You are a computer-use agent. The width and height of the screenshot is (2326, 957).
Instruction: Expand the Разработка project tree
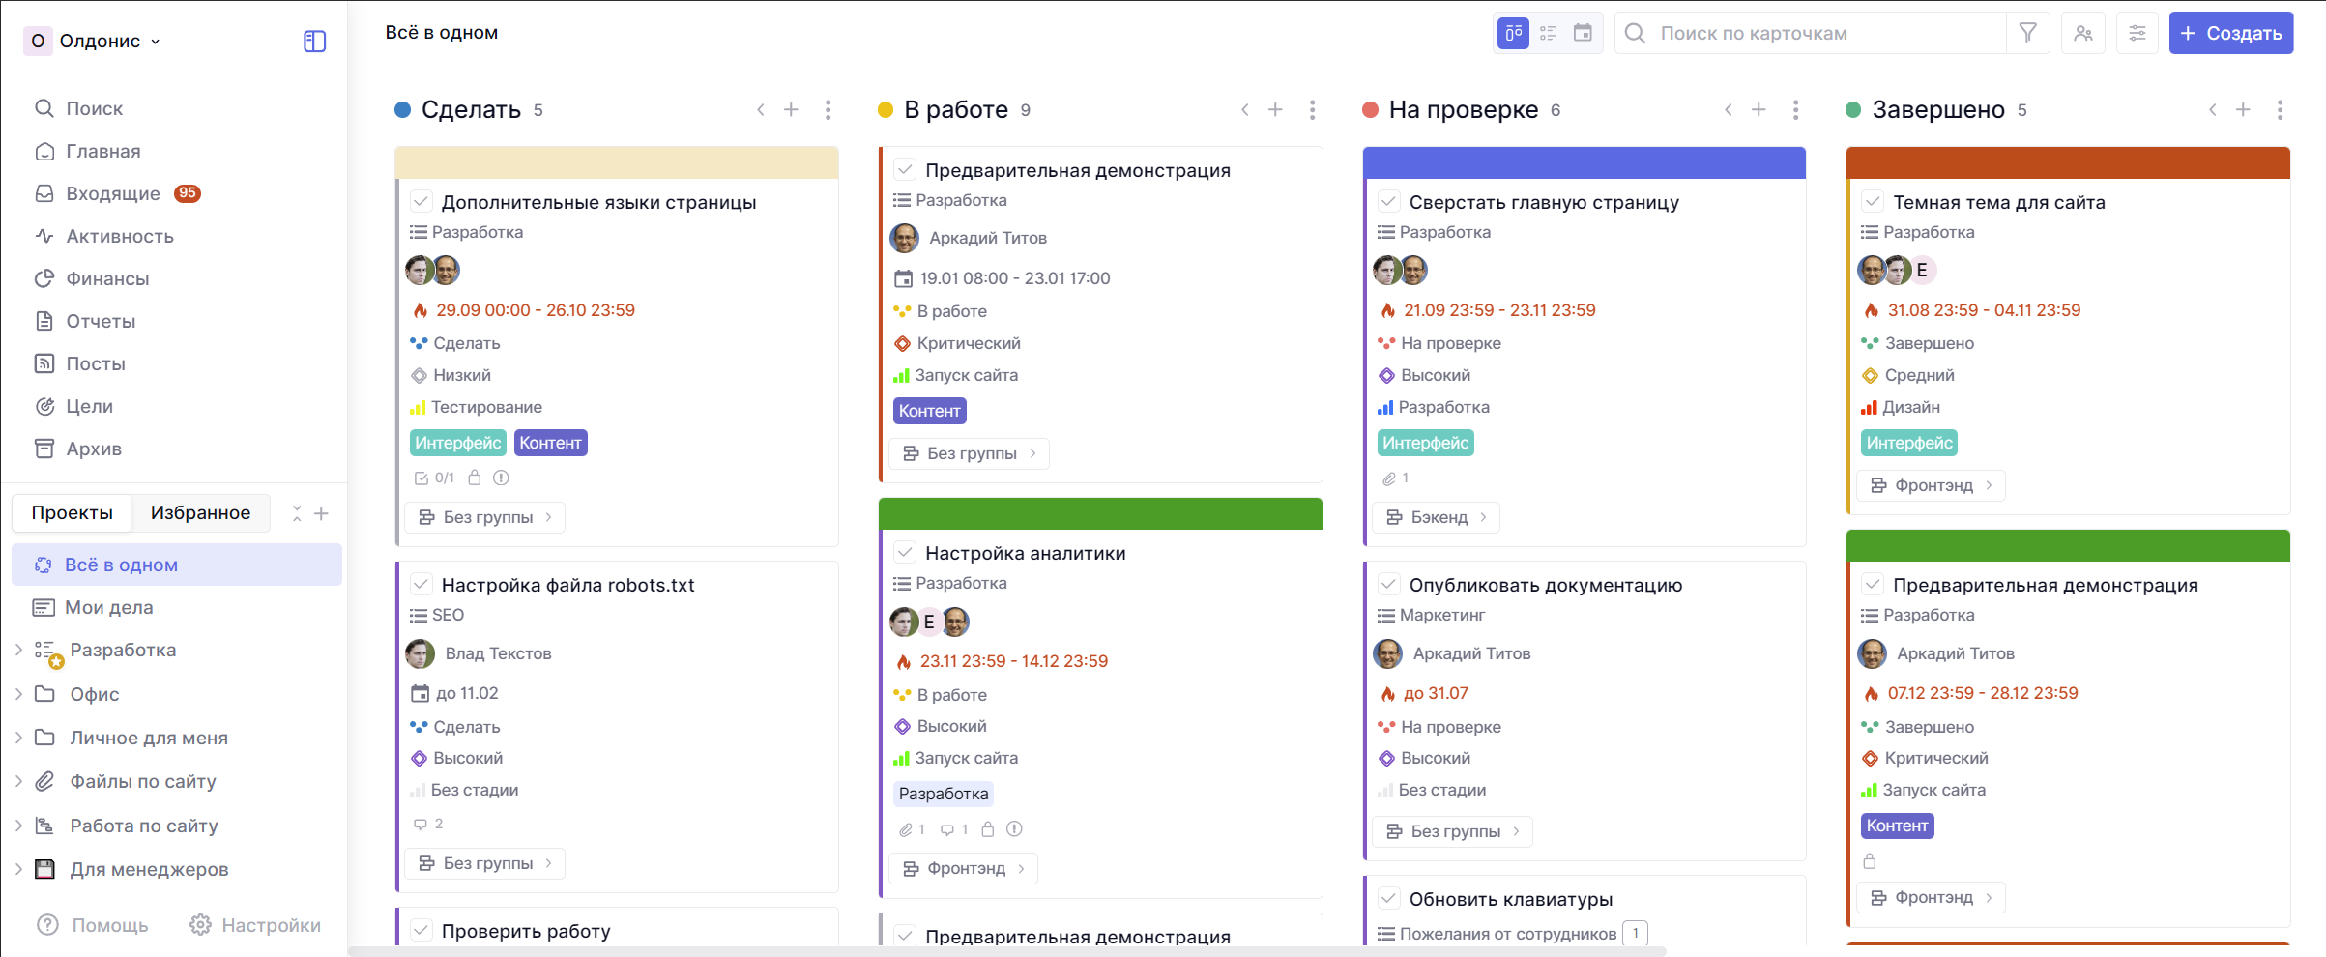pyautogui.click(x=18, y=650)
